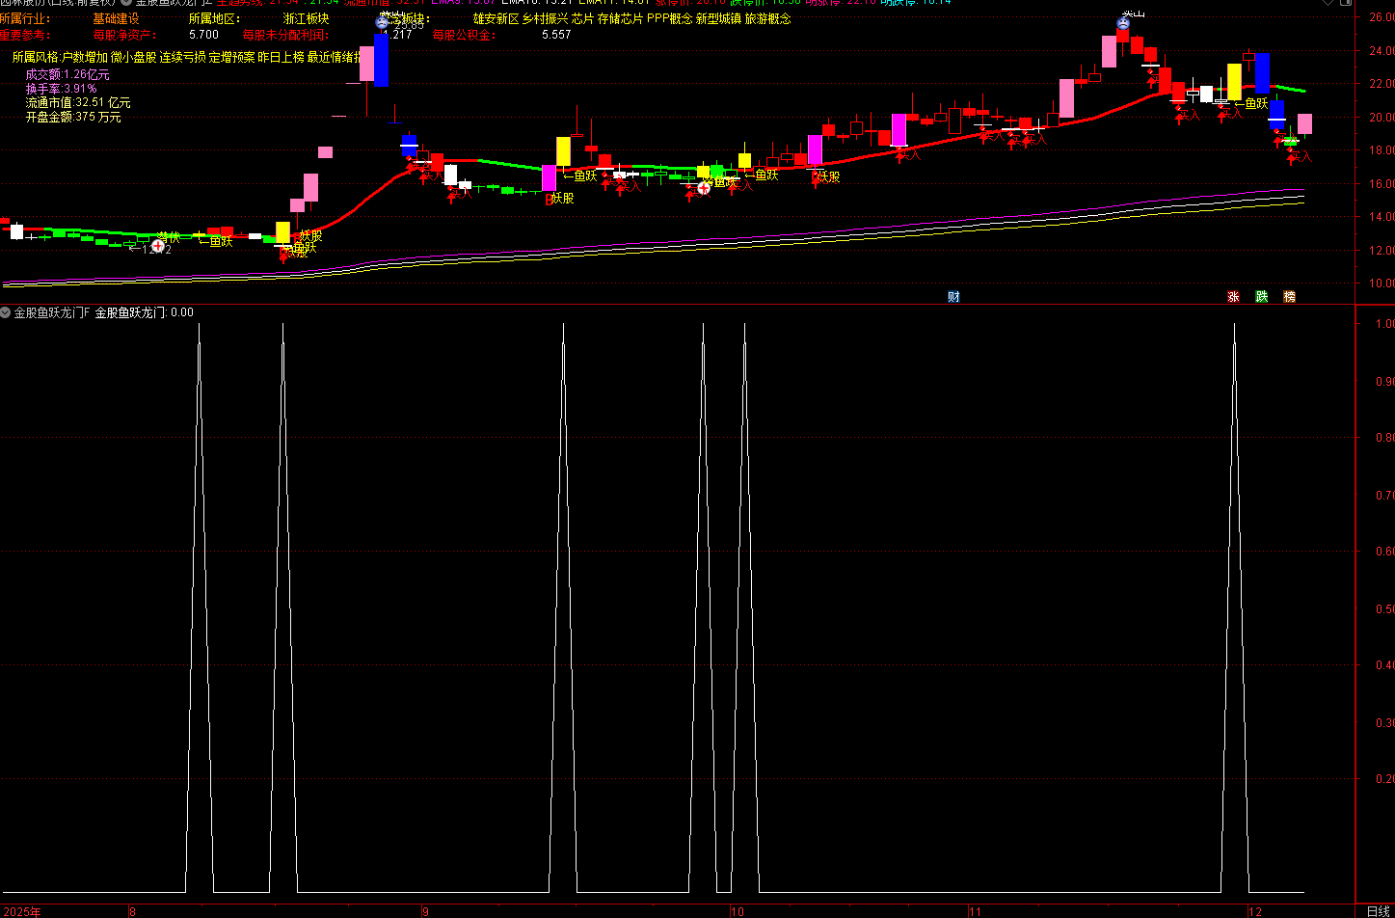The image size is (1395, 918).
Task: Click the 连续亏损 style tag
Action: [183, 58]
